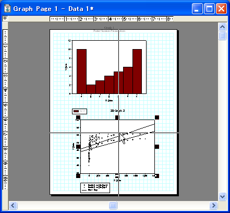Click the ruler origin crosshair corner button
This screenshot has width=230, height=213.
point(5,18)
